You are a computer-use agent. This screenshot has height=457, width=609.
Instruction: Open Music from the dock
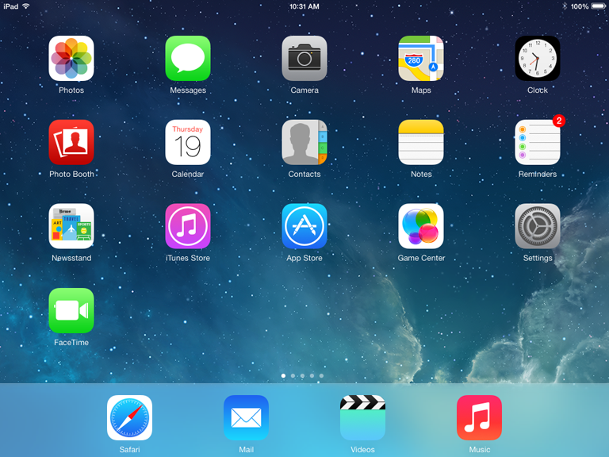[479, 418]
